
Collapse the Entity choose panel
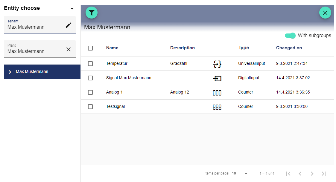tap(72, 9)
